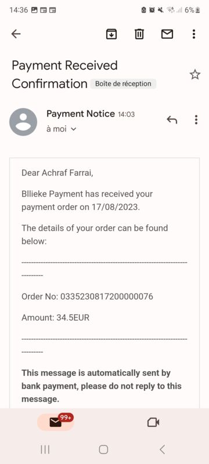
Task: Star the Payment Received Confirmation email
Action: (x=195, y=75)
